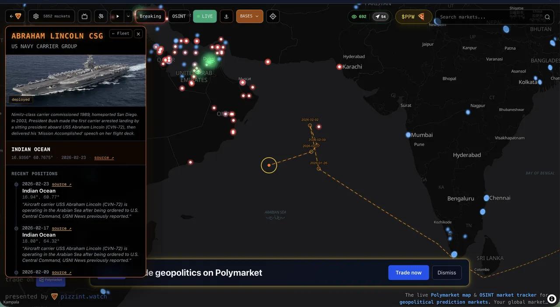Click the red Muscat market marker

click(242, 82)
